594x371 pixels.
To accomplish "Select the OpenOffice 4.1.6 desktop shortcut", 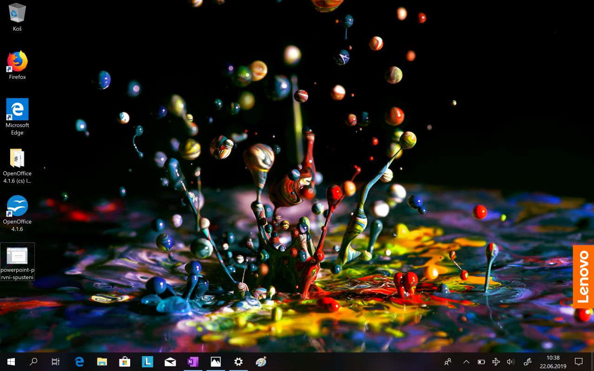I will [17, 214].
